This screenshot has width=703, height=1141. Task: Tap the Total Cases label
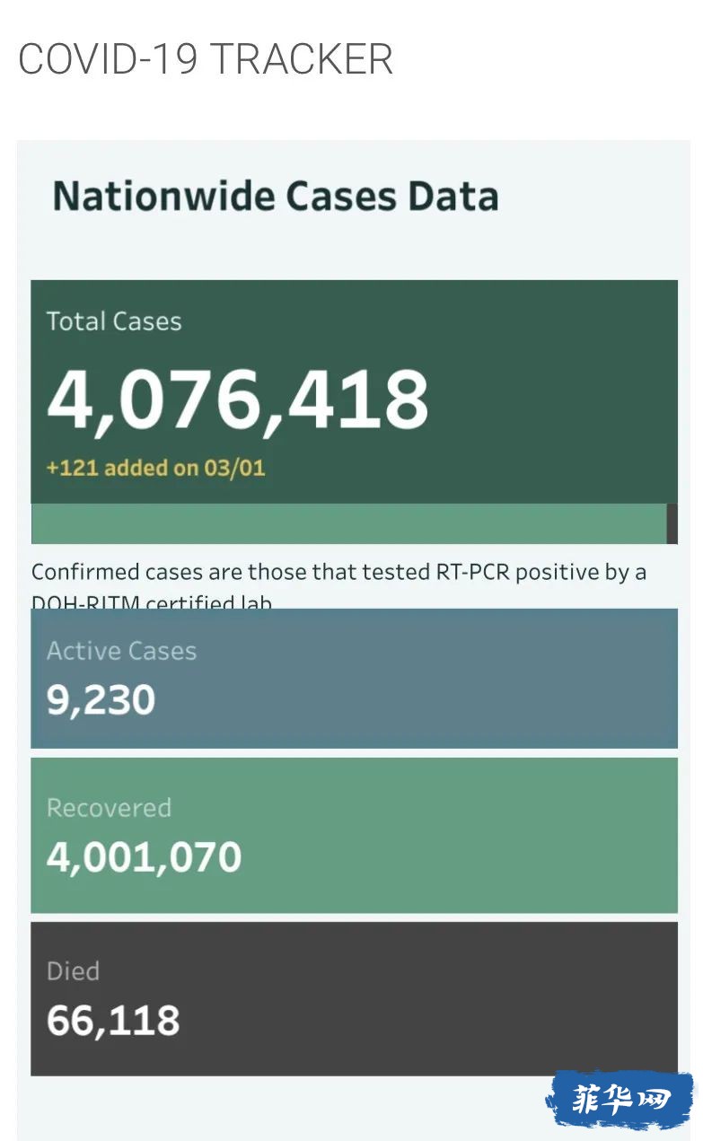click(x=114, y=321)
